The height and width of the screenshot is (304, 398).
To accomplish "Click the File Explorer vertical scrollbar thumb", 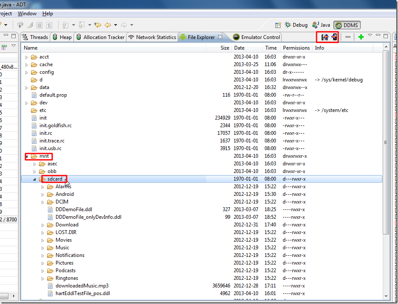I will pos(386,142).
